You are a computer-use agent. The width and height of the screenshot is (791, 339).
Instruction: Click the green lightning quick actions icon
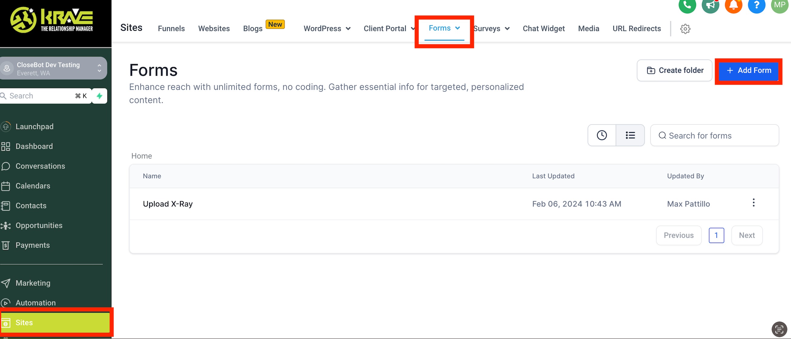pos(100,96)
